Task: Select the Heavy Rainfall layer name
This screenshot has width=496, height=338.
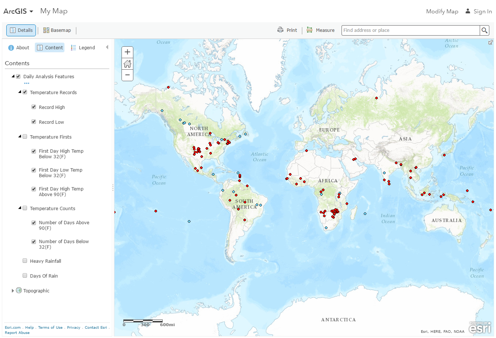Action: (x=46, y=261)
